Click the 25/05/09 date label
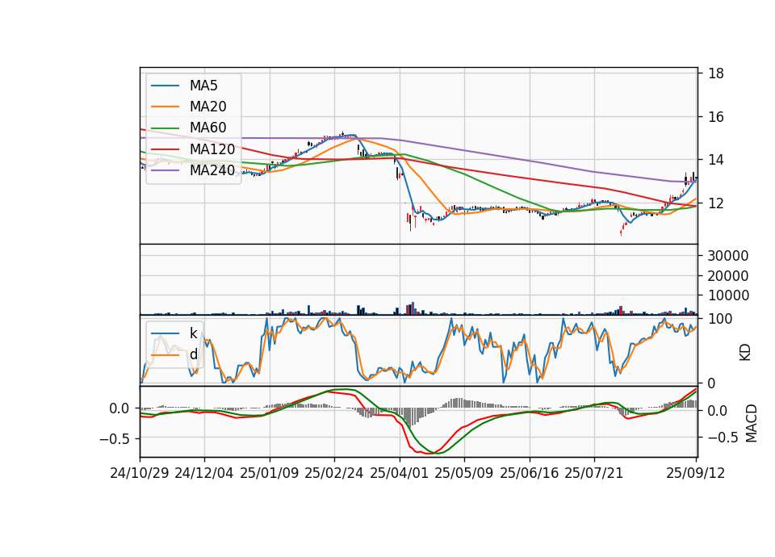 tap(464, 473)
